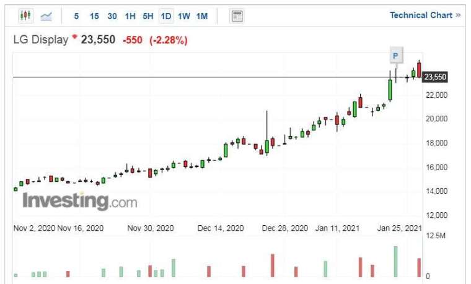This screenshot has width=471, height=284.
Task: Click the tallest green volume bar near Jan 25
Action: coord(395,262)
